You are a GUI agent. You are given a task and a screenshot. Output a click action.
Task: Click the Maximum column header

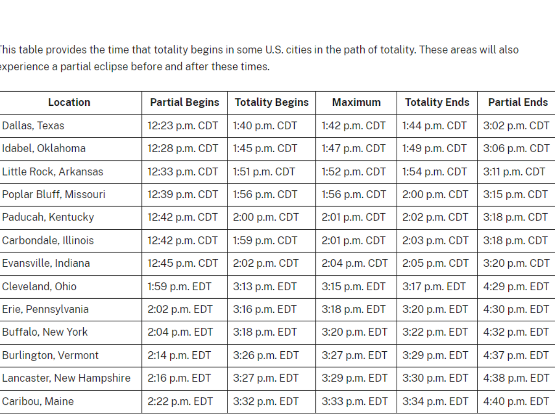[356, 103]
